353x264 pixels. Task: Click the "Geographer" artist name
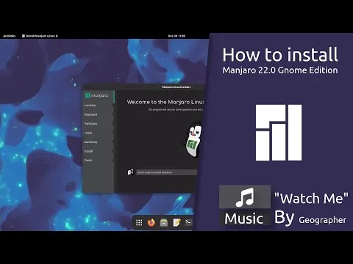[323, 220]
